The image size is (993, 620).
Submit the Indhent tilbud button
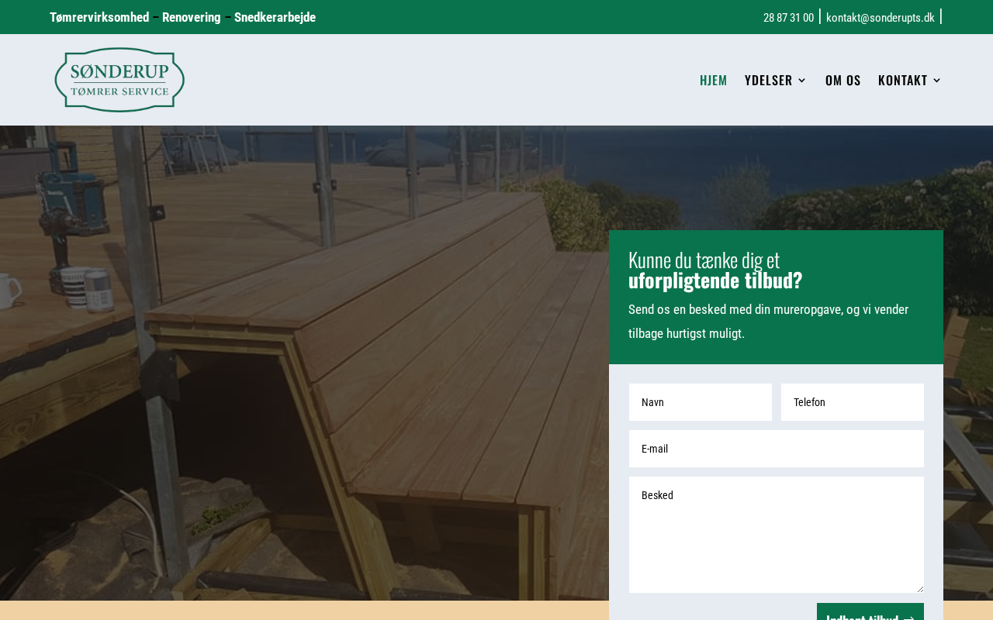[870, 612]
